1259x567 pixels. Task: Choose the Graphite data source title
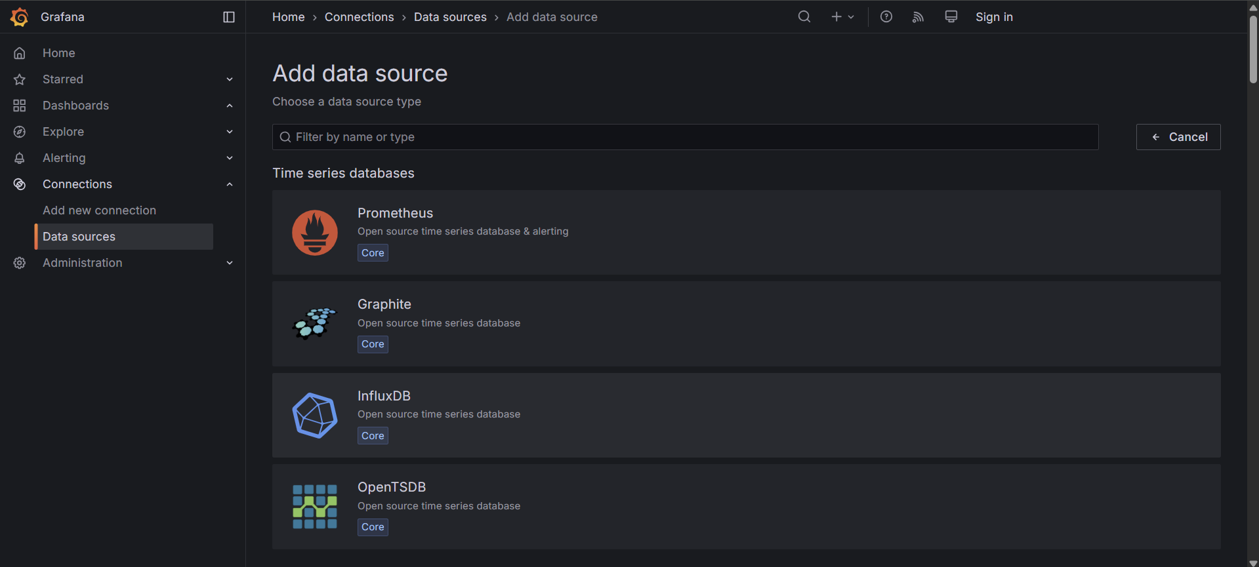pyautogui.click(x=384, y=304)
